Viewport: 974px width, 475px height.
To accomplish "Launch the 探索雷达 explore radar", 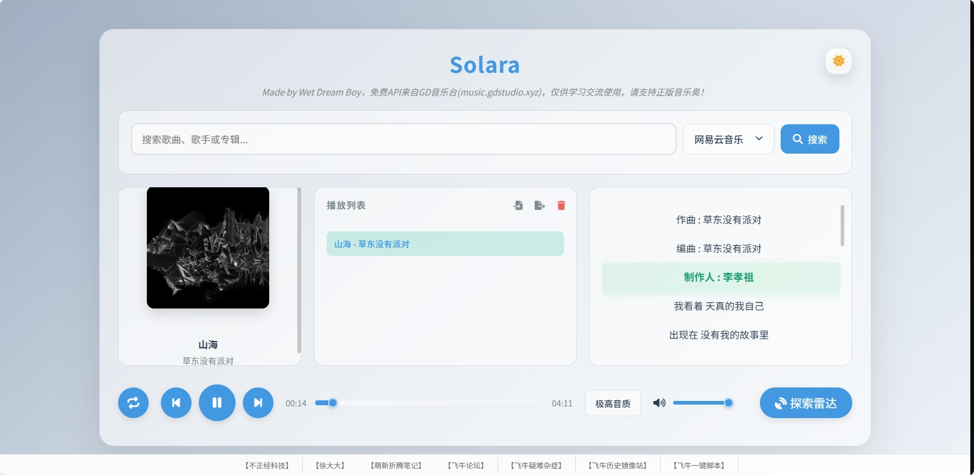I will (806, 403).
